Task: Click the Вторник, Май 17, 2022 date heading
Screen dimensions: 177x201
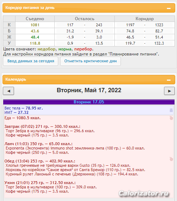Action: point(89,90)
